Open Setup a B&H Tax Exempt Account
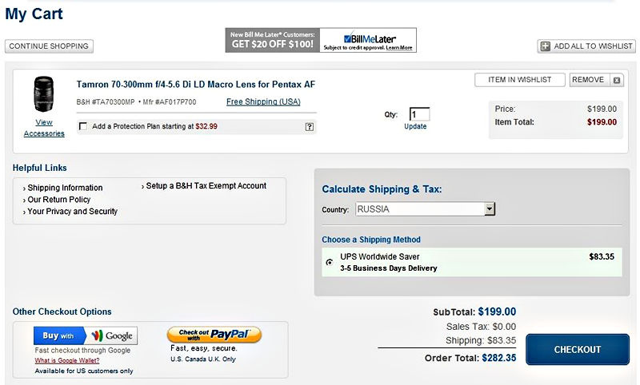Viewport: 640px width, 385px height. coord(206,186)
